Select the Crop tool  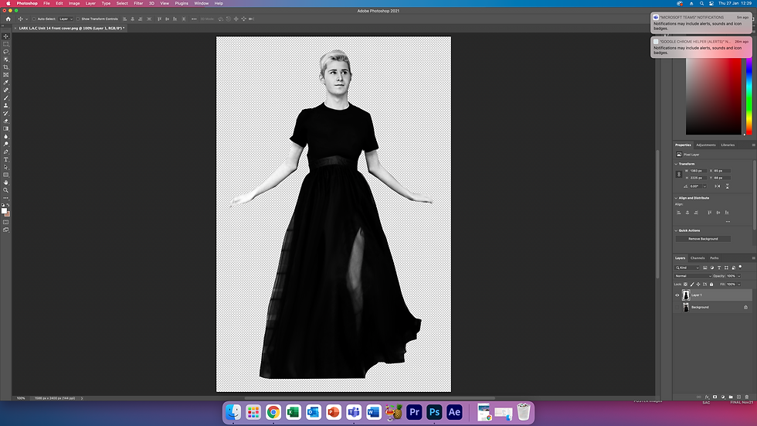(6, 67)
